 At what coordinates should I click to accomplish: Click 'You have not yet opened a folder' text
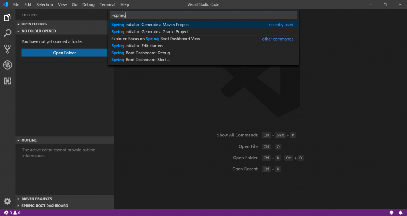point(52,42)
